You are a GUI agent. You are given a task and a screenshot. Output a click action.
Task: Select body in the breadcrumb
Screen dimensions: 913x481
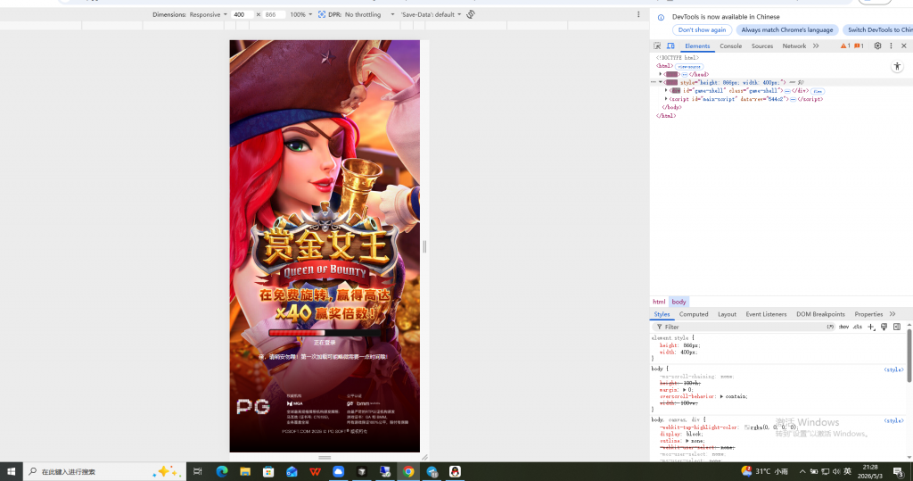click(679, 302)
